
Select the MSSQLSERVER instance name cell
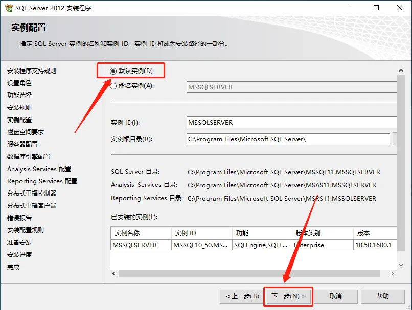tap(141, 245)
